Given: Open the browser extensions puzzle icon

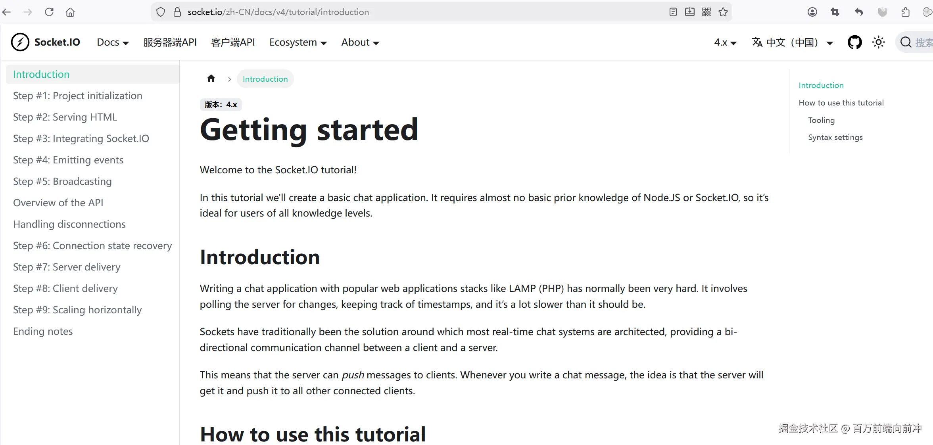Looking at the screenshot, I should [905, 12].
